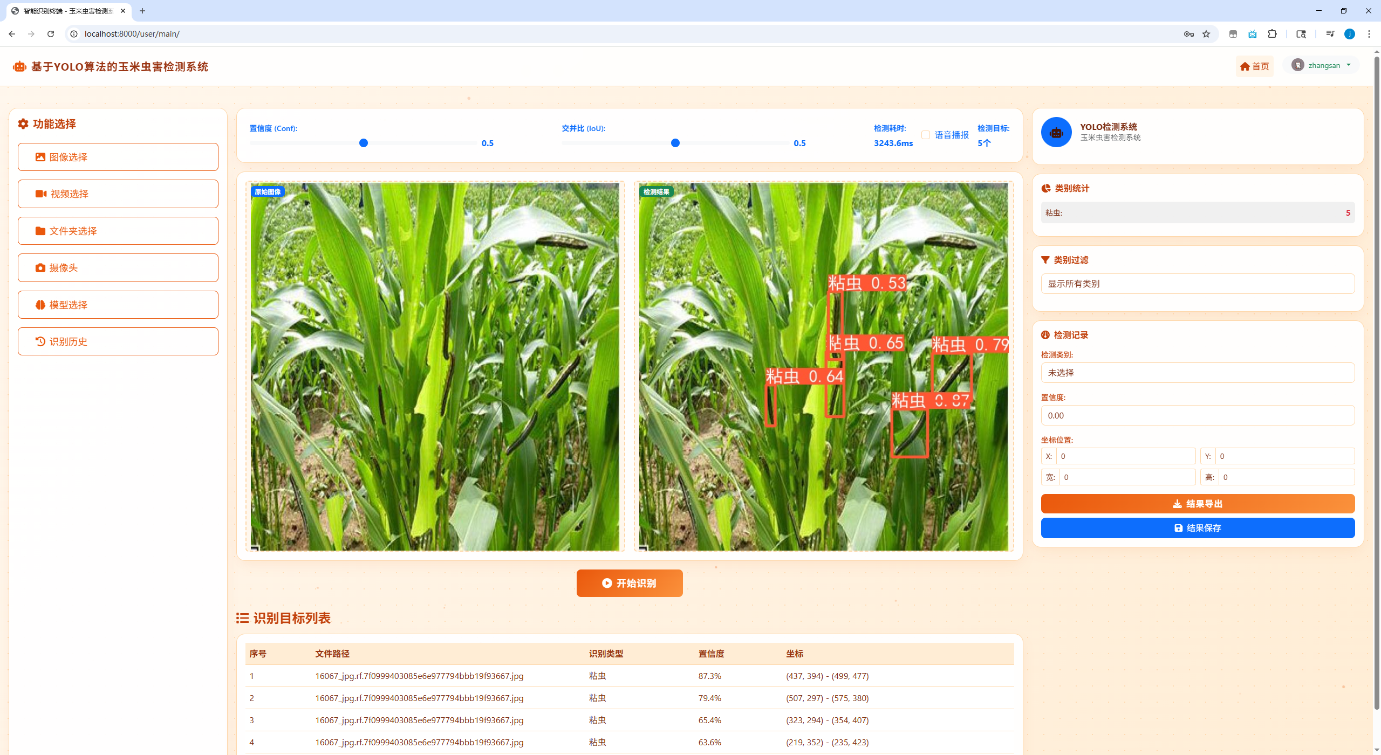Viewport: 1381px width, 755px height.
Task: Click the brain icon in 模型选择
Action: click(40, 305)
